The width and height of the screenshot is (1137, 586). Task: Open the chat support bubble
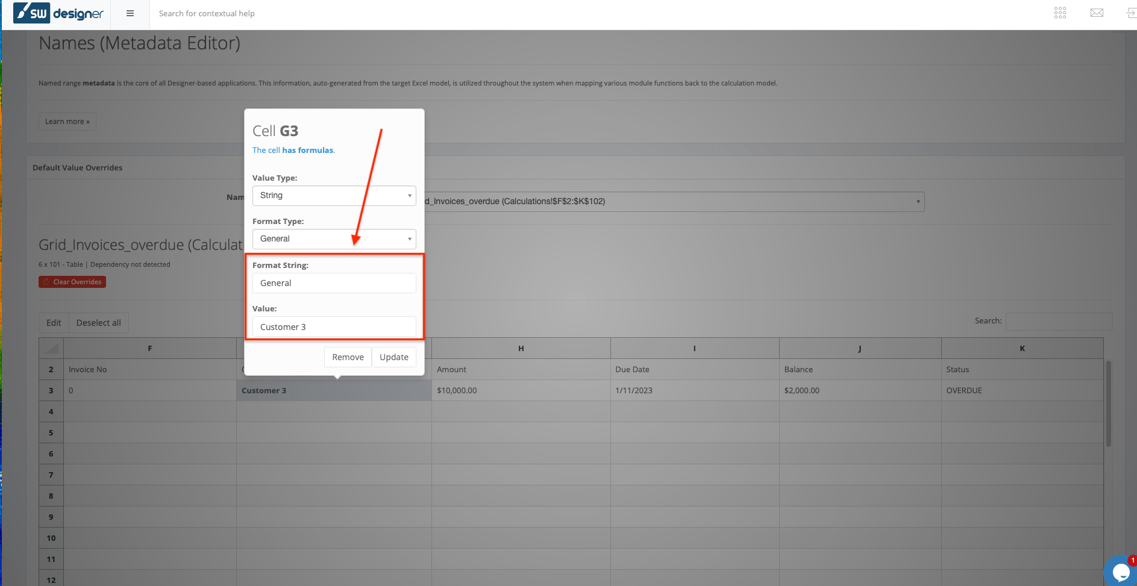point(1120,572)
